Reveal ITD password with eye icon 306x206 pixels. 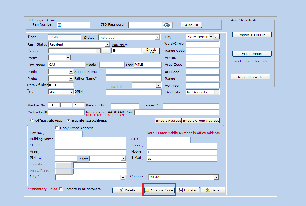tap(167, 25)
